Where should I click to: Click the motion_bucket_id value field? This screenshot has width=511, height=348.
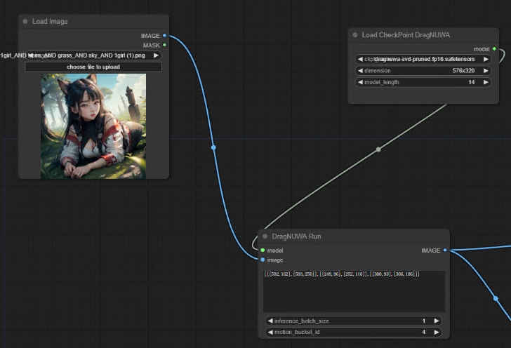(x=353, y=332)
